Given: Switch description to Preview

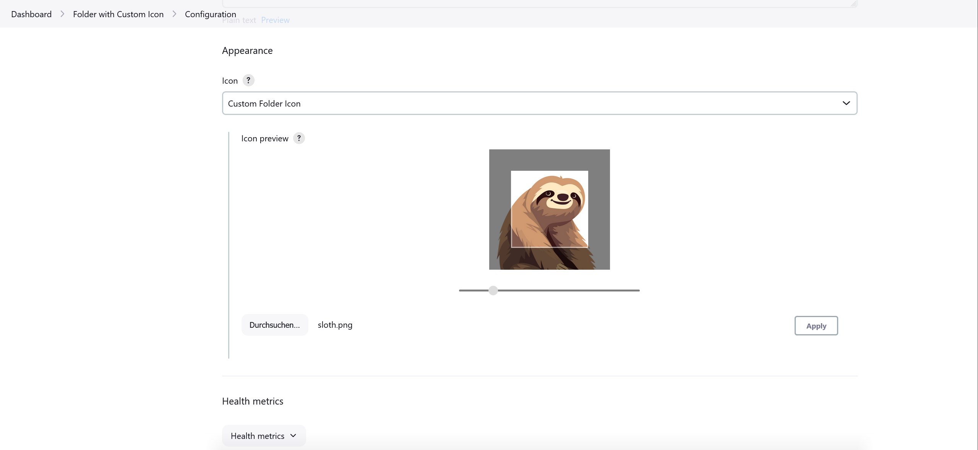Looking at the screenshot, I should coord(275,20).
